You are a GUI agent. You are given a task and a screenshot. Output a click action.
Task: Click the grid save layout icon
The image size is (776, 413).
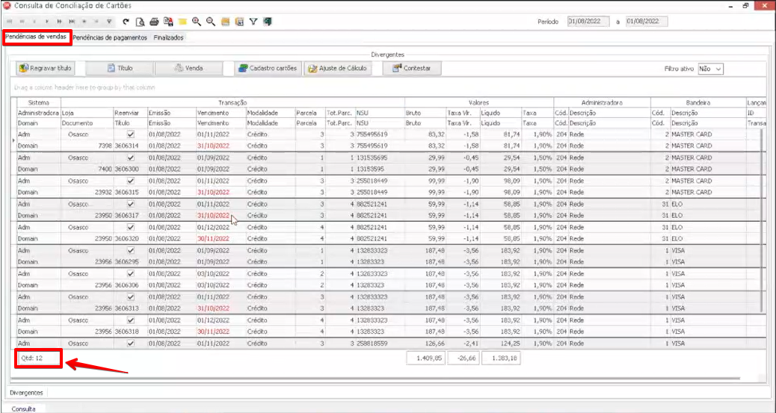click(239, 22)
